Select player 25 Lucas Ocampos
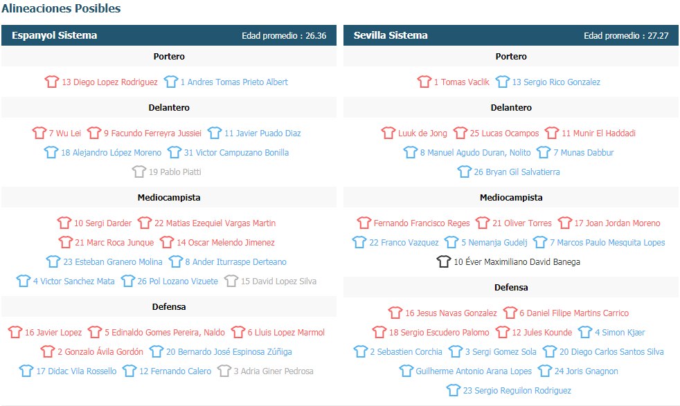This screenshot has height=406, width=680. coord(504,133)
